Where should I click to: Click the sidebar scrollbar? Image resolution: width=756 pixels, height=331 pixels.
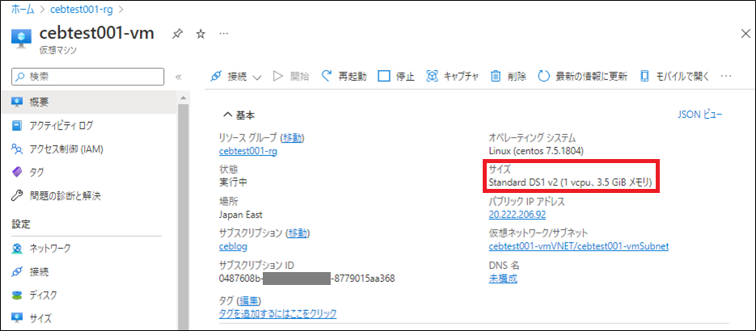tap(183, 216)
